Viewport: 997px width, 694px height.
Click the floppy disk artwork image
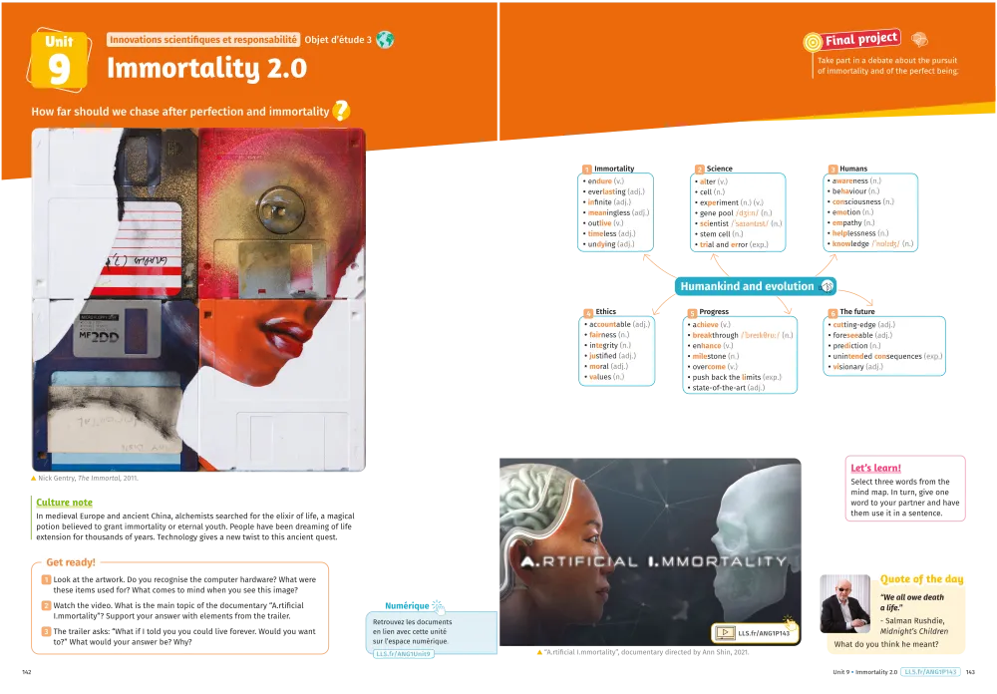click(198, 299)
